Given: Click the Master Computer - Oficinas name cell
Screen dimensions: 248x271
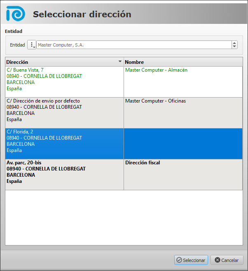Looking at the screenshot, I should [183, 110].
